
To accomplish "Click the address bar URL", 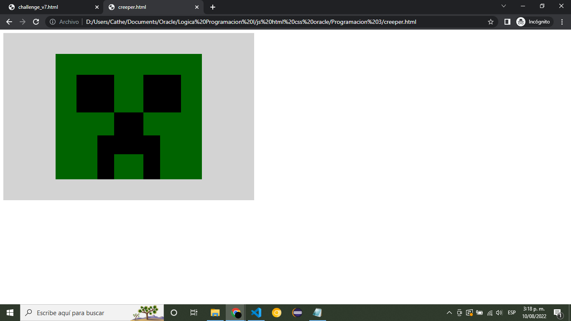I will click(x=251, y=22).
